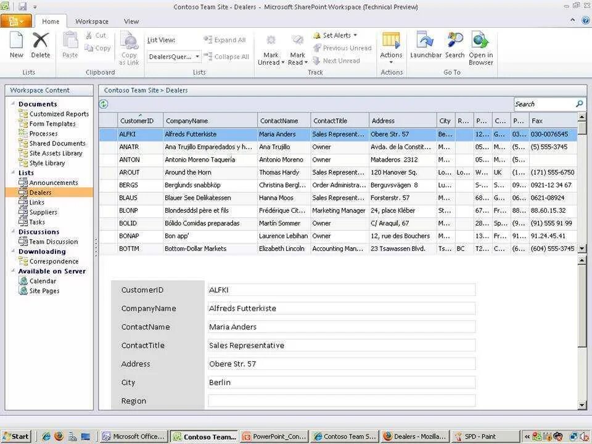Viewport: 592px width, 444px height.
Task: Click the save icon in title bar
Action: click(23, 6)
